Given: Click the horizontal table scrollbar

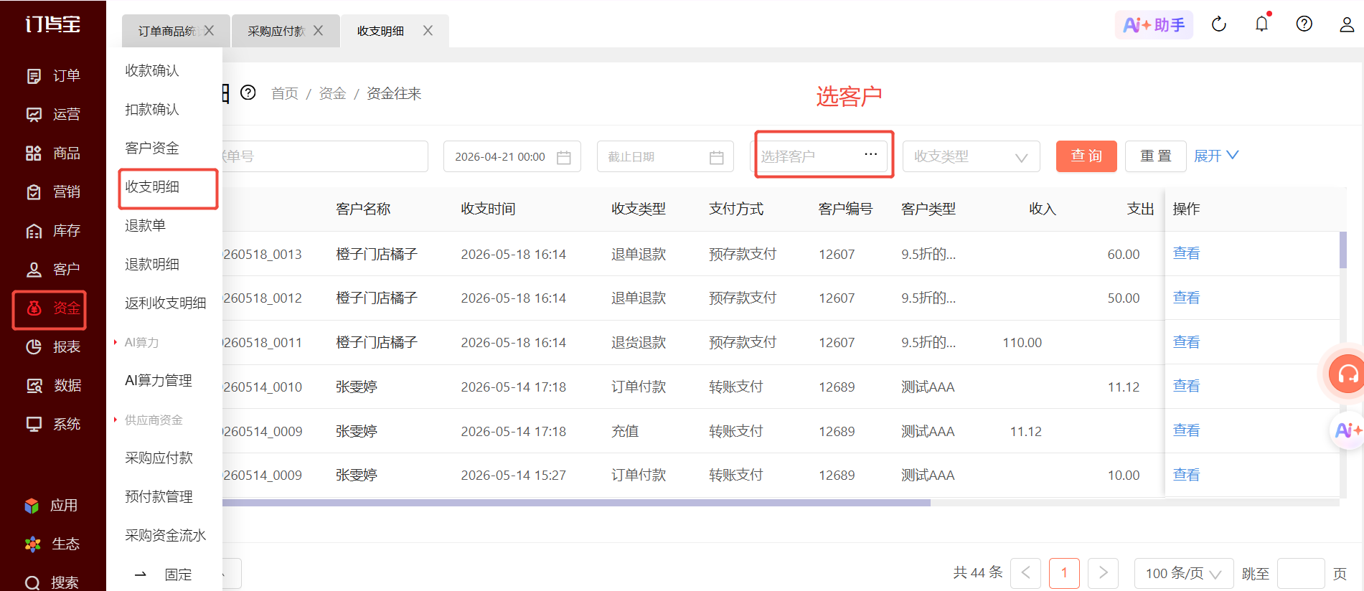Looking at the screenshot, I should [x=576, y=503].
